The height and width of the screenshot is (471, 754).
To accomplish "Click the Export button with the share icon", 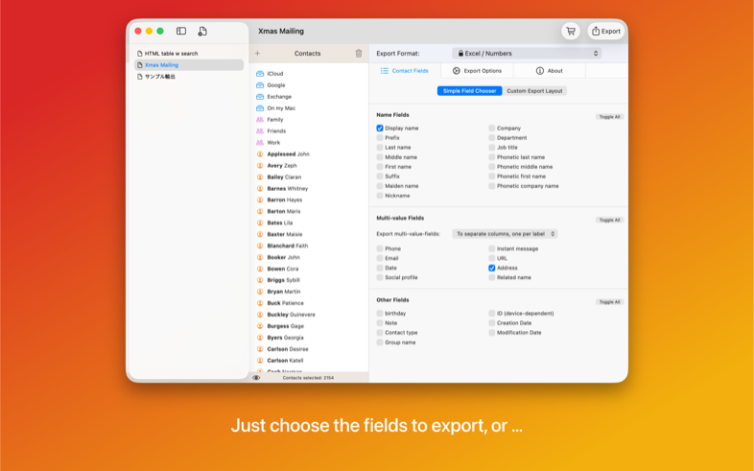I will point(606,32).
